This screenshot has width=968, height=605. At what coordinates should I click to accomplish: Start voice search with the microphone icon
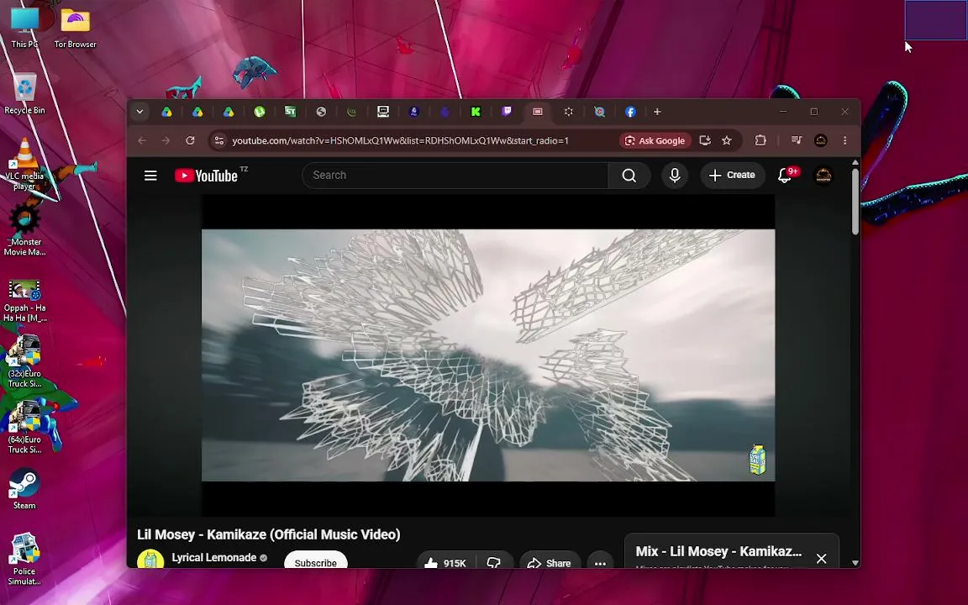675,176
